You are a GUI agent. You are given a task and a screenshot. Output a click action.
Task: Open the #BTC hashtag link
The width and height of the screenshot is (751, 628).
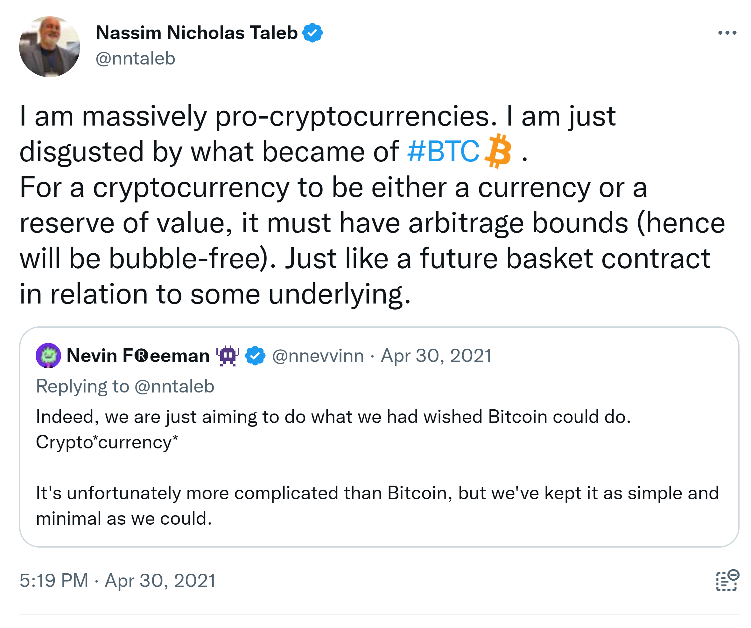[443, 152]
